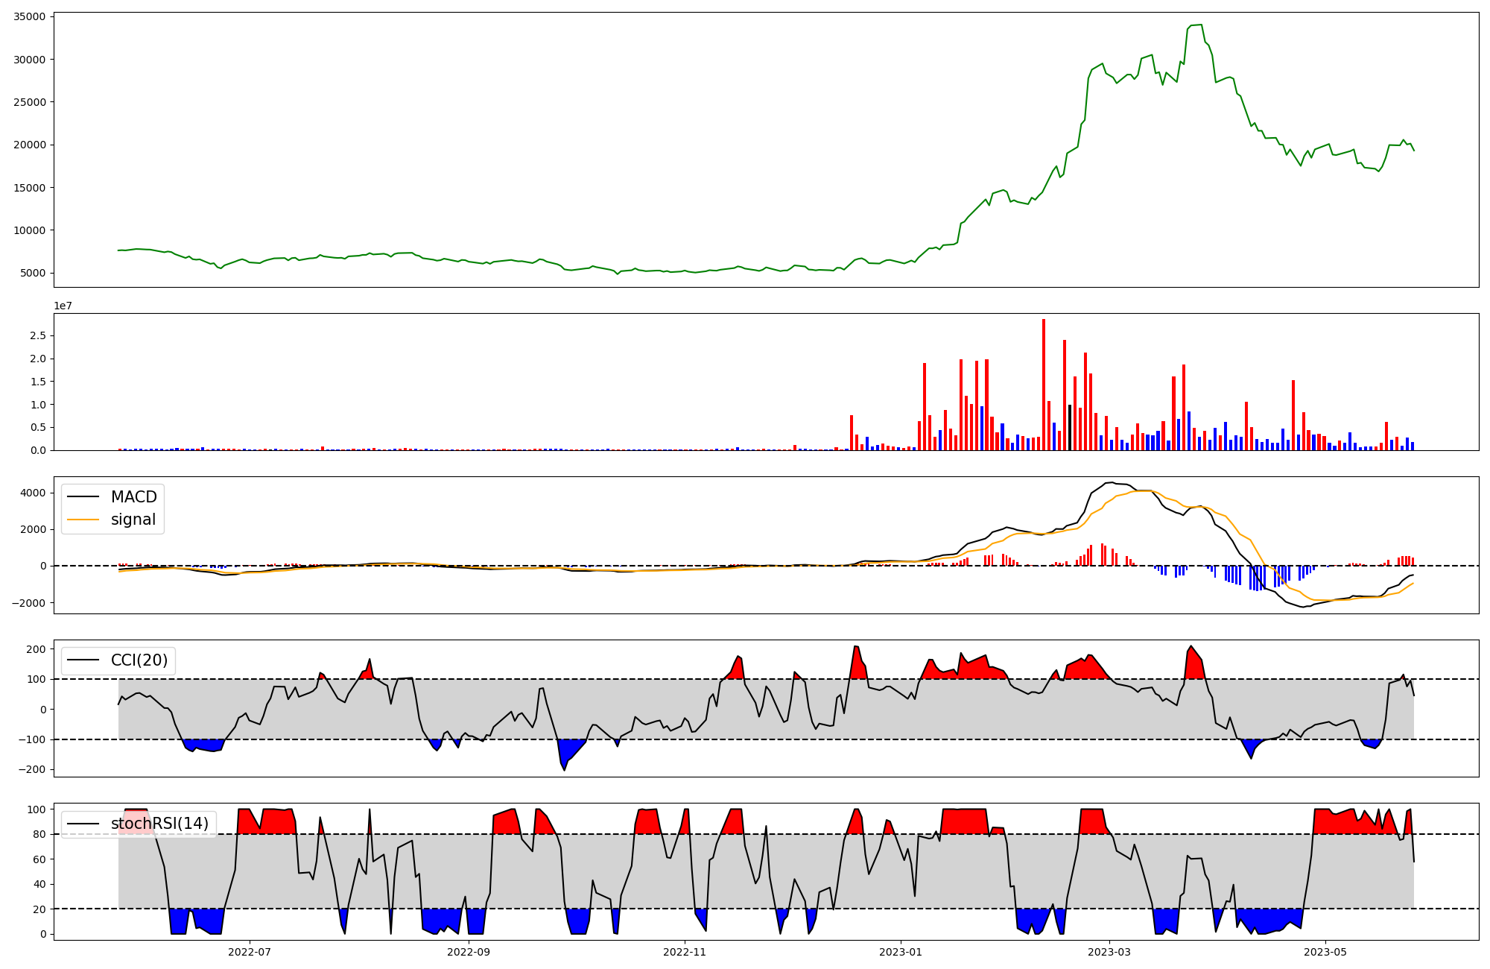
Task: Click the 4000 tick on MACD axis
Action: coord(32,493)
